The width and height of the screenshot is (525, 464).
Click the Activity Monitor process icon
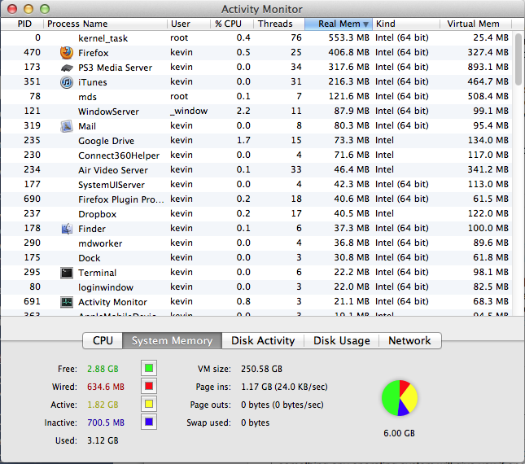tap(67, 302)
